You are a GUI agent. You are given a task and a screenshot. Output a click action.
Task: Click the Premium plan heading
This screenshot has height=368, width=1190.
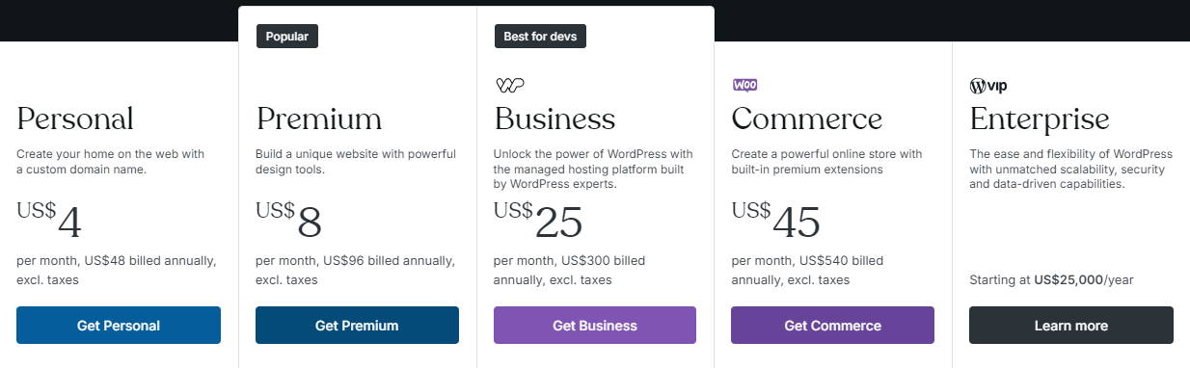tap(318, 119)
